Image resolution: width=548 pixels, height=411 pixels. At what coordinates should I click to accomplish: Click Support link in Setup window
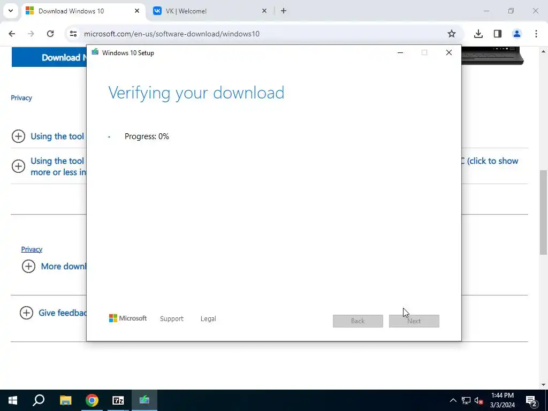tap(172, 319)
